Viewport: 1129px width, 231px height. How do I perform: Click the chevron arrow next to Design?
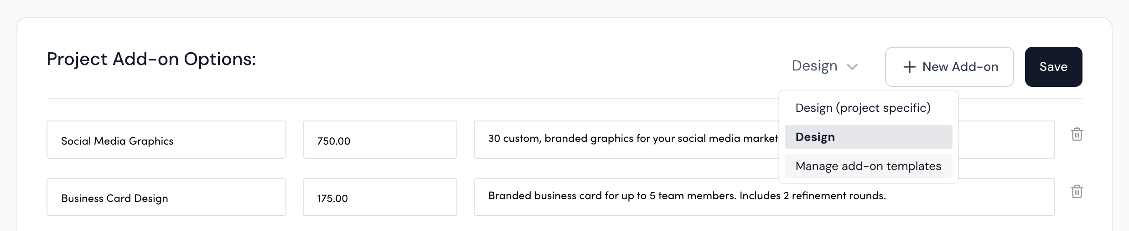coord(852,67)
